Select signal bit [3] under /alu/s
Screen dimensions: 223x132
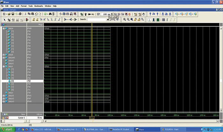(x=12, y=81)
